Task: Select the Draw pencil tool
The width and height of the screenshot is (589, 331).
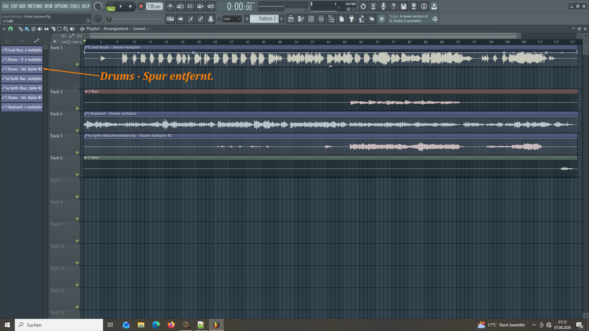Action: [x=21, y=29]
